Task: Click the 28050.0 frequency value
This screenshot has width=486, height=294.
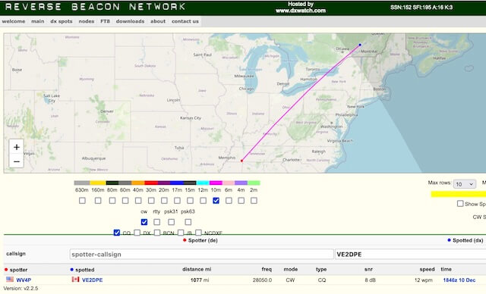Action: pos(262,280)
